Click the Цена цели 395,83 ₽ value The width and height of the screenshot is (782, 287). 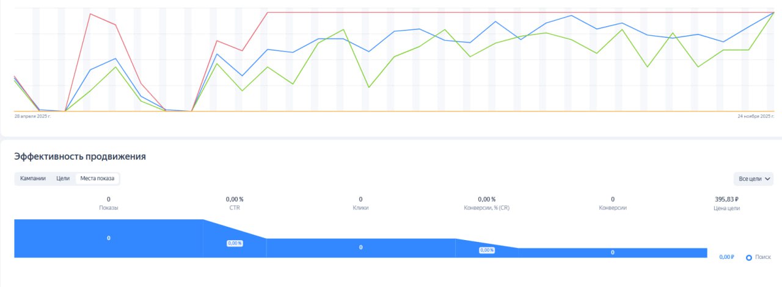pyautogui.click(x=726, y=199)
